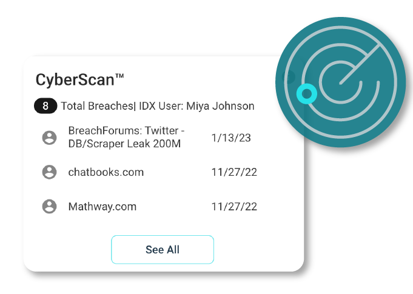Click the bright cyan ring on the radar
This screenshot has width=413, height=294.
point(307,94)
